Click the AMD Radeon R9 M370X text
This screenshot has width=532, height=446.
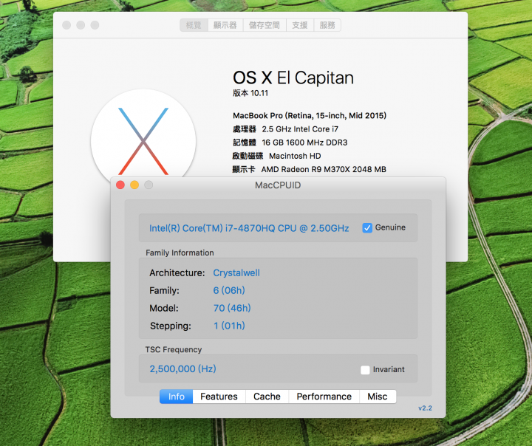(x=324, y=169)
